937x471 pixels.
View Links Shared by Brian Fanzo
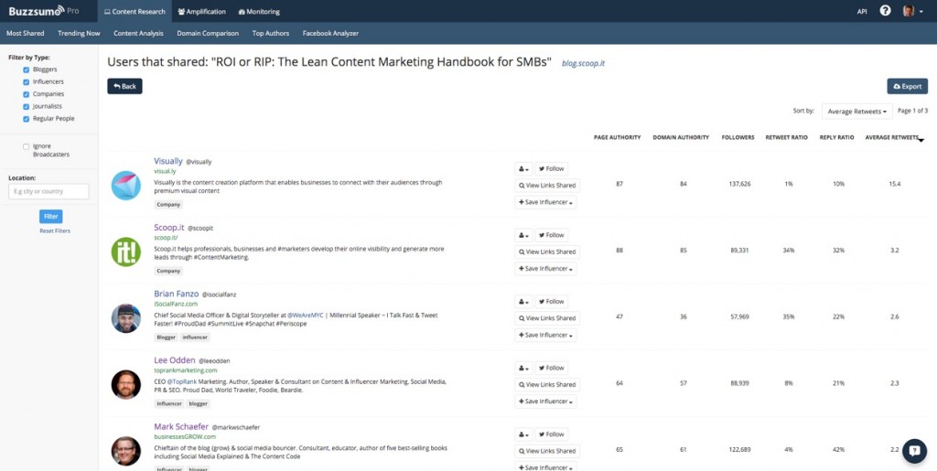click(x=547, y=318)
